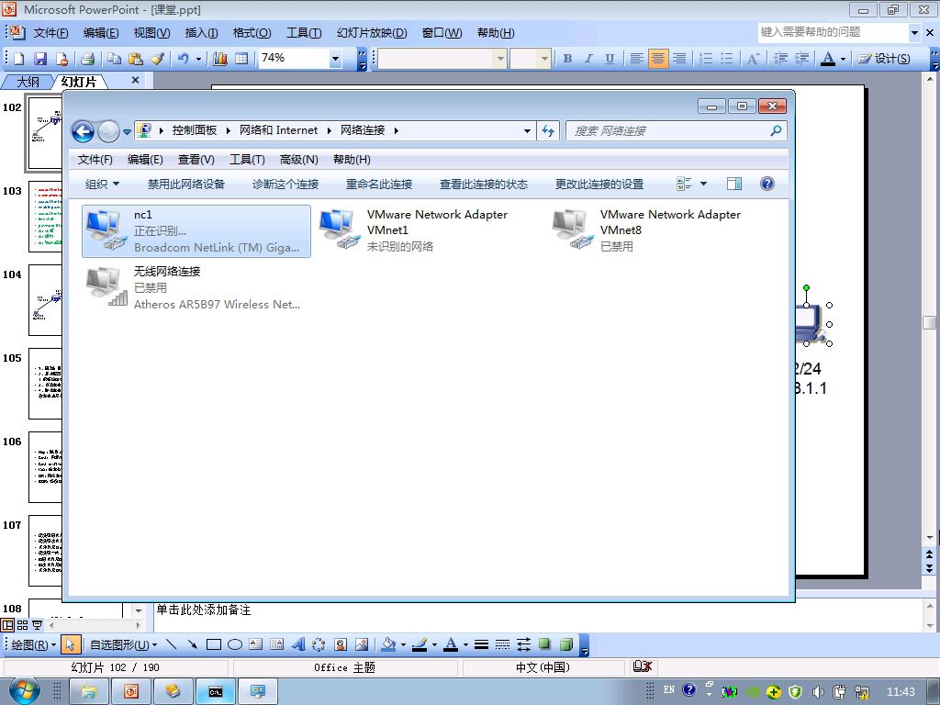
Task: Click the 设计(S) design button
Action: [x=884, y=59]
